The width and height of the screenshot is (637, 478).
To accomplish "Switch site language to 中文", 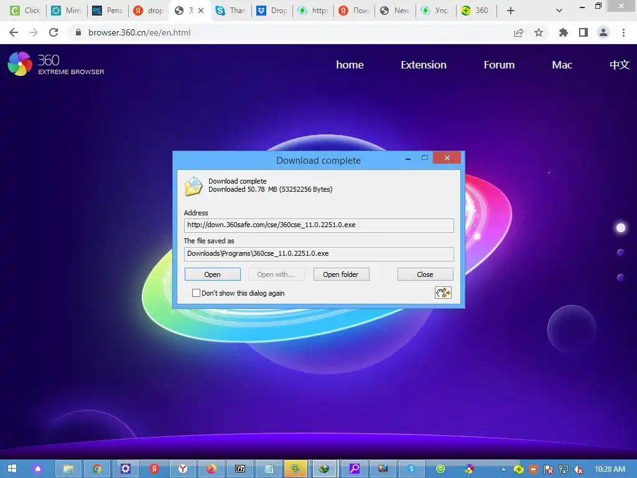I will coord(619,65).
